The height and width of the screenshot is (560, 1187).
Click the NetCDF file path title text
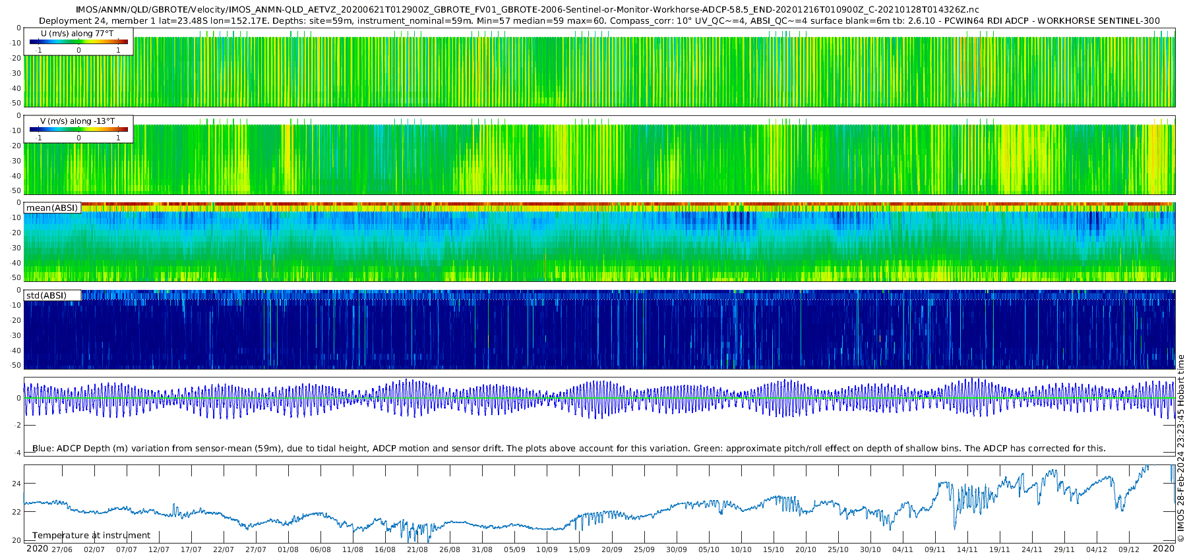click(528, 10)
